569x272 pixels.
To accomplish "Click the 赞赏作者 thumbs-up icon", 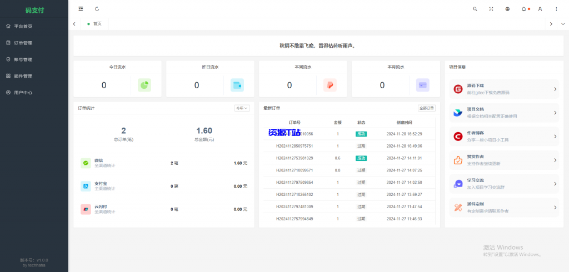I will 458,160.
